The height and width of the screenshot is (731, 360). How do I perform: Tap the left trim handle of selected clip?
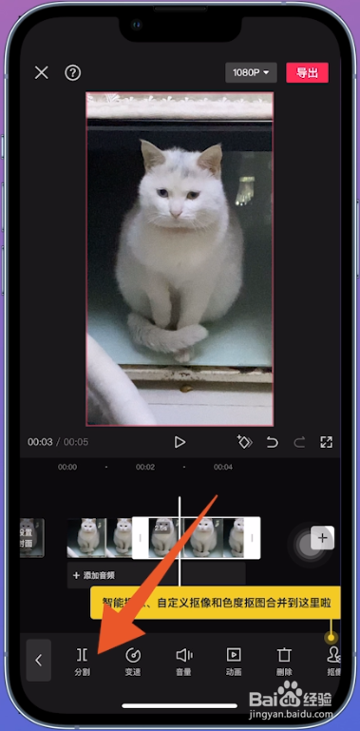pos(141,538)
